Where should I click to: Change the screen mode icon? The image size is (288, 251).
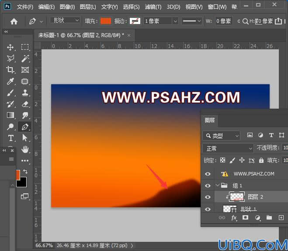[25, 196]
